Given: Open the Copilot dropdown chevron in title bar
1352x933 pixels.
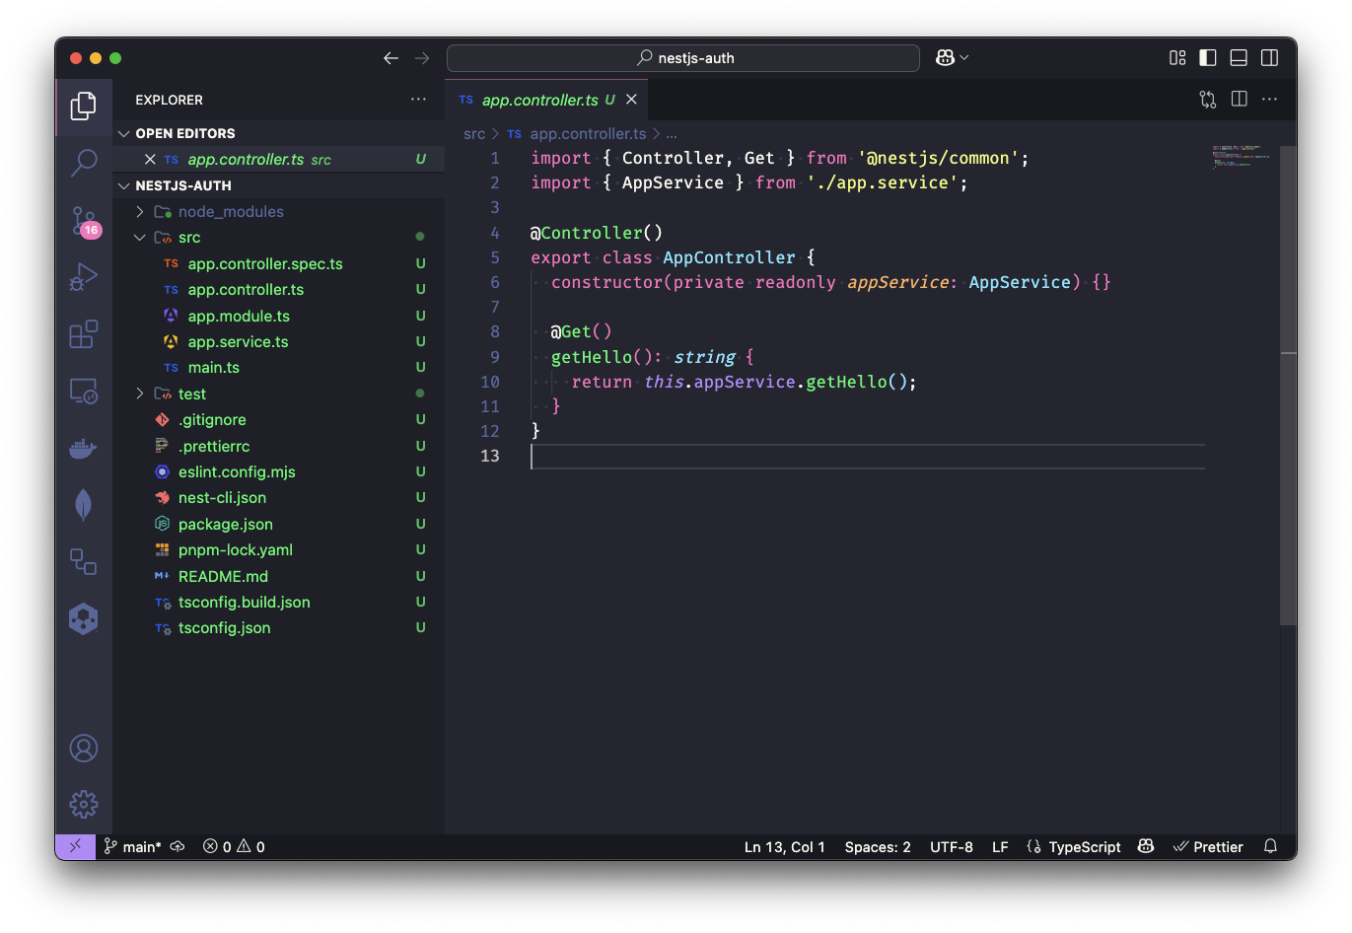Looking at the screenshot, I should (964, 58).
